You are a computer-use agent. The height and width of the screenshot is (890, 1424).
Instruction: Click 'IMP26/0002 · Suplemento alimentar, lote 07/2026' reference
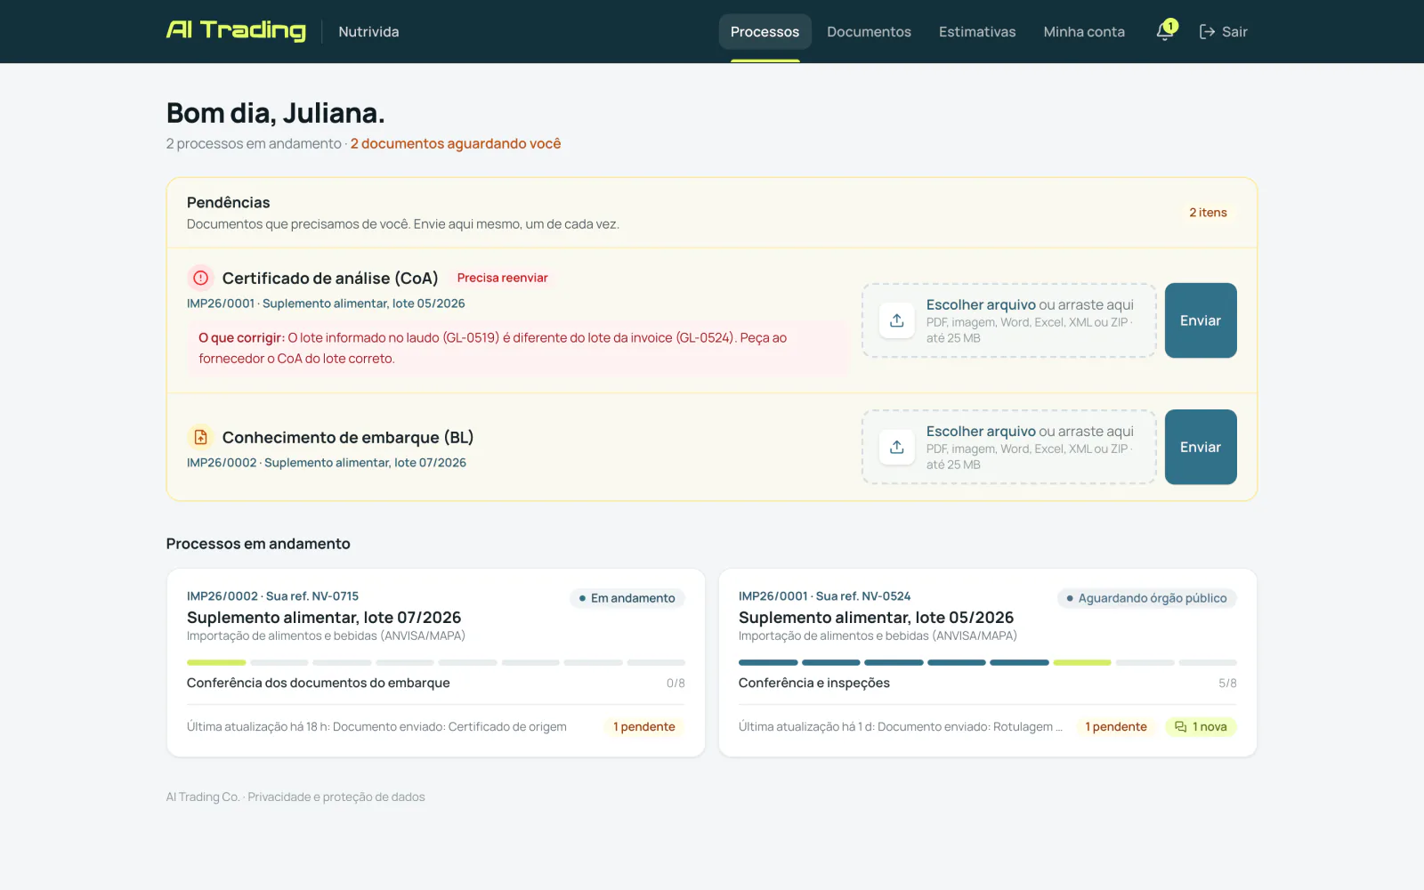327,463
